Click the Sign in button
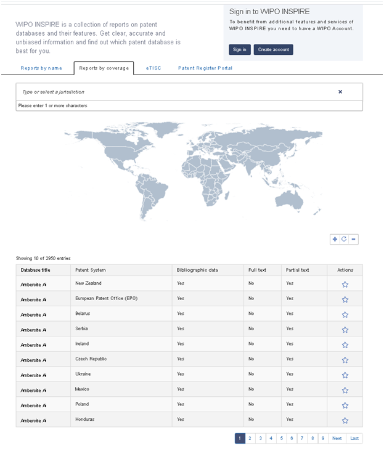The width and height of the screenshot is (384, 456). pyautogui.click(x=239, y=49)
